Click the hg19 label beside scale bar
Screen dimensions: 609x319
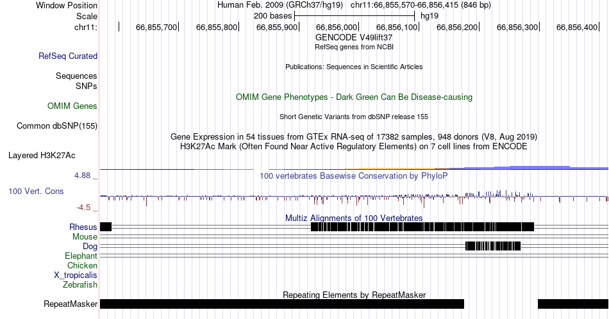tap(430, 16)
